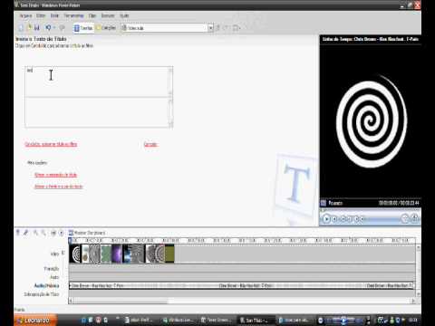The height and width of the screenshot is (326, 435).
Task: Click the preview monitor seek bar
Action: [x=370, y=210]
